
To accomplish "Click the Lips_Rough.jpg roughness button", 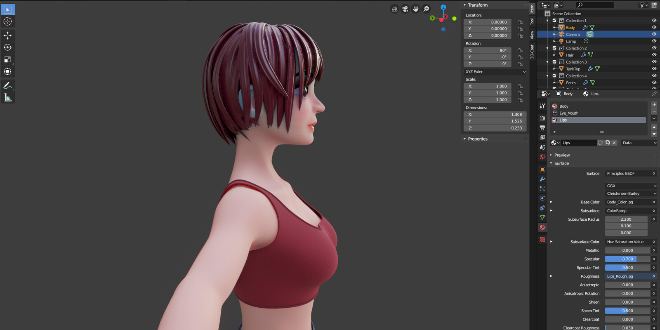I will [628, 276].
